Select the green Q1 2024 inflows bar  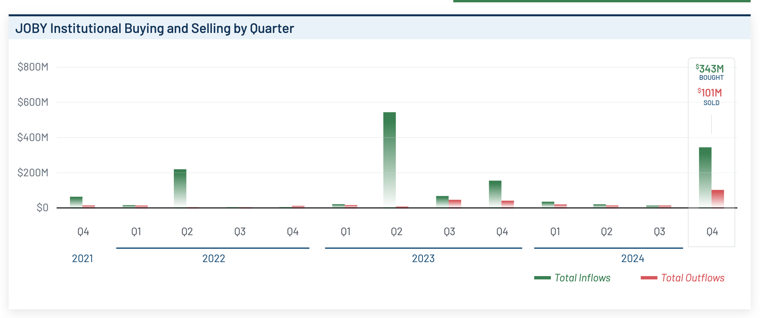click(x=548, y=205)
